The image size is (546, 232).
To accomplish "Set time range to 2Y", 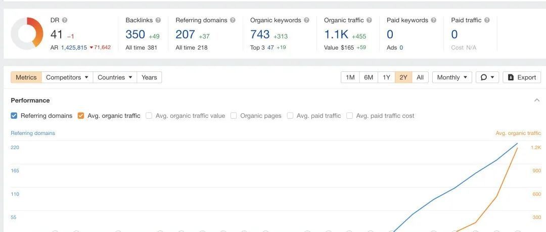I will tap(403, 77).
